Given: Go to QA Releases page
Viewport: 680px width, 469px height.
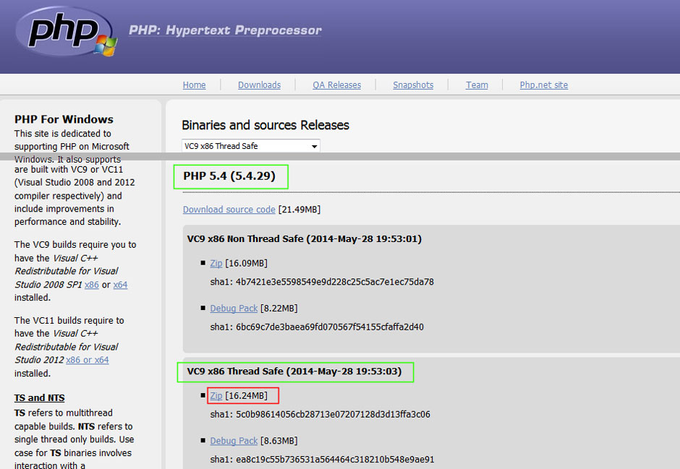Looking at the screenshot, I should pyautogui.click(x=337, y=85).
